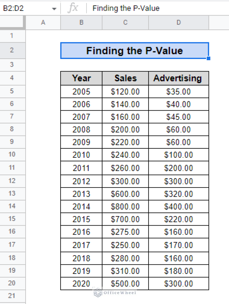Viewport: 229px width, 304px height.
Task: Click the Sales header cell
Action: click(x=125, y=78)
